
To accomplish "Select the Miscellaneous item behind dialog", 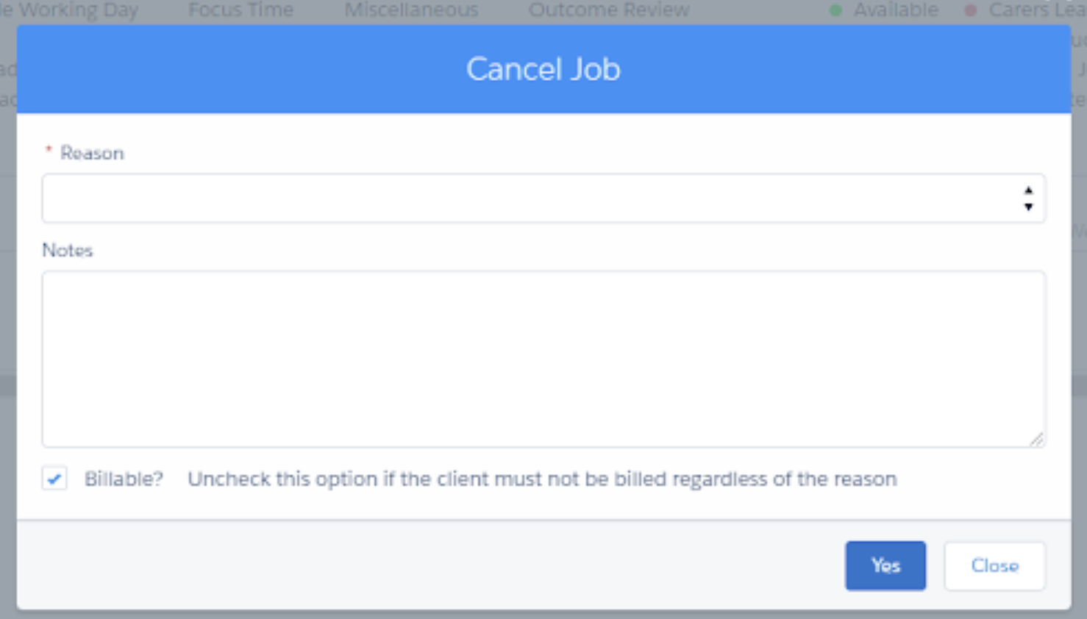I will tap(411, 10).
